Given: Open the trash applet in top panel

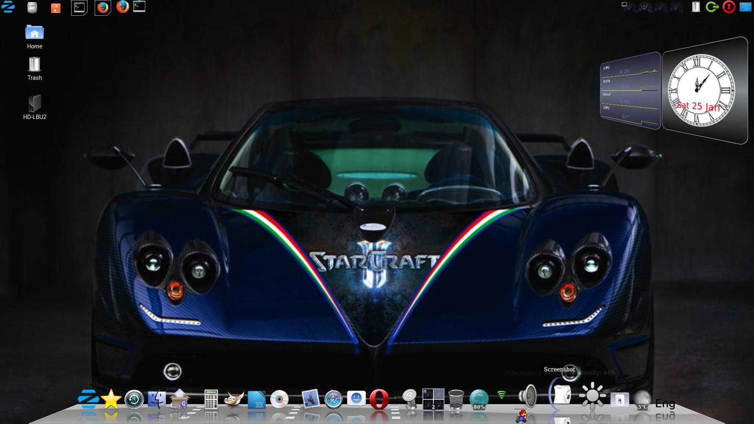Looking at the screenshot, I should [x=696, y=7].
